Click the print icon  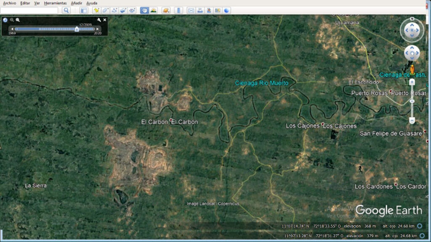(200, 11)
